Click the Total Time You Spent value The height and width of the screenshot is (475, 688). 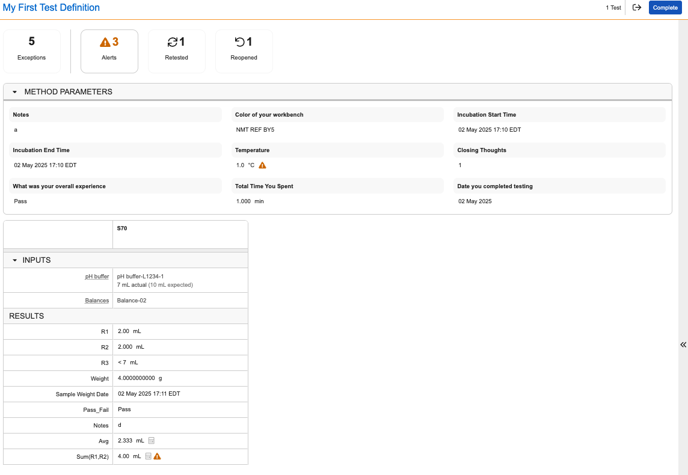point(250,201)
